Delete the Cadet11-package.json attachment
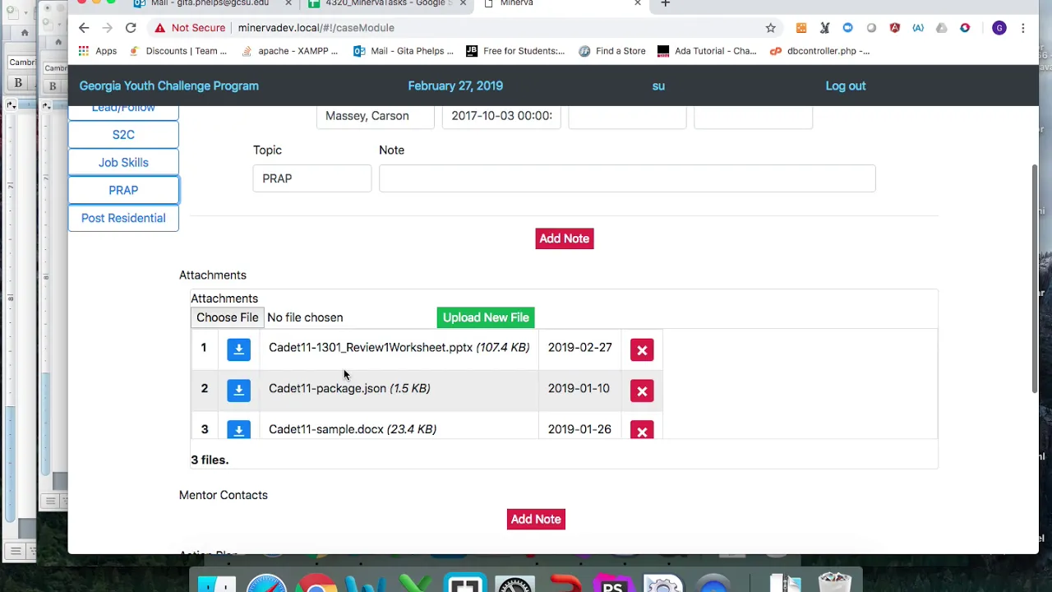 tap(642, 391)
